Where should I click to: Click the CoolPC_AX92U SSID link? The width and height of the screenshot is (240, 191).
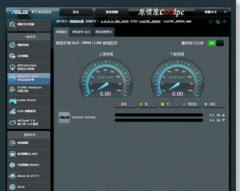[x=150, y=21]
